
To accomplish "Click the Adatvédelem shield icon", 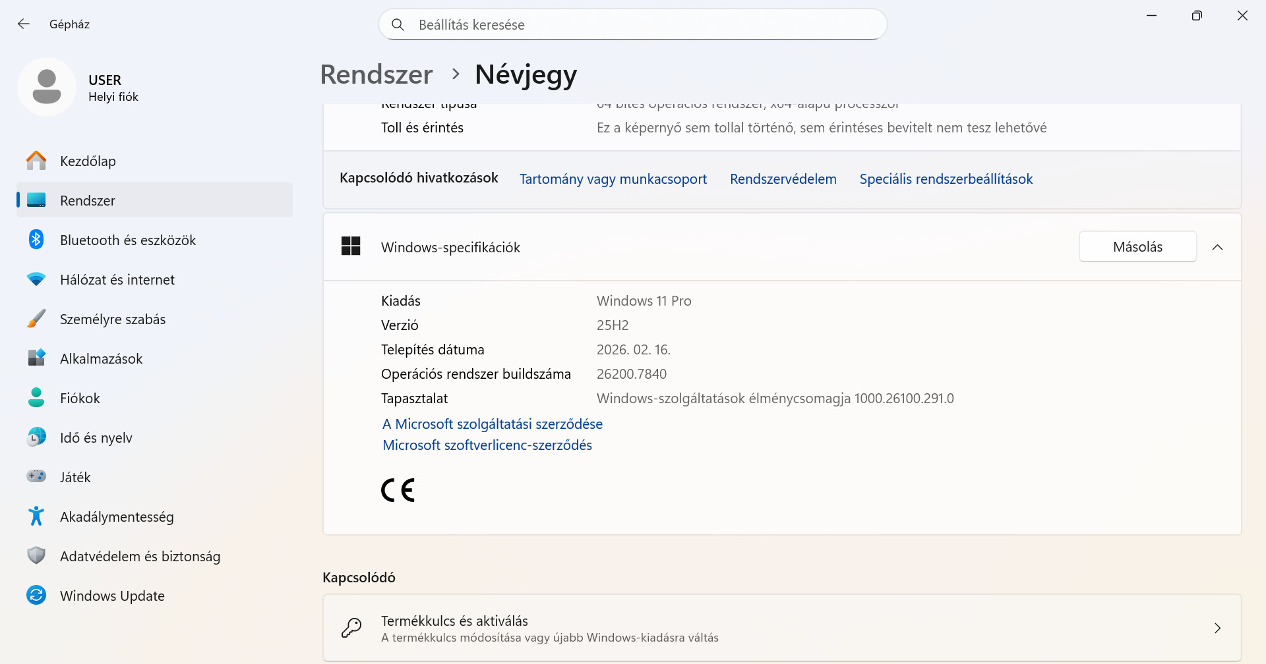I will tap(36, 556).
